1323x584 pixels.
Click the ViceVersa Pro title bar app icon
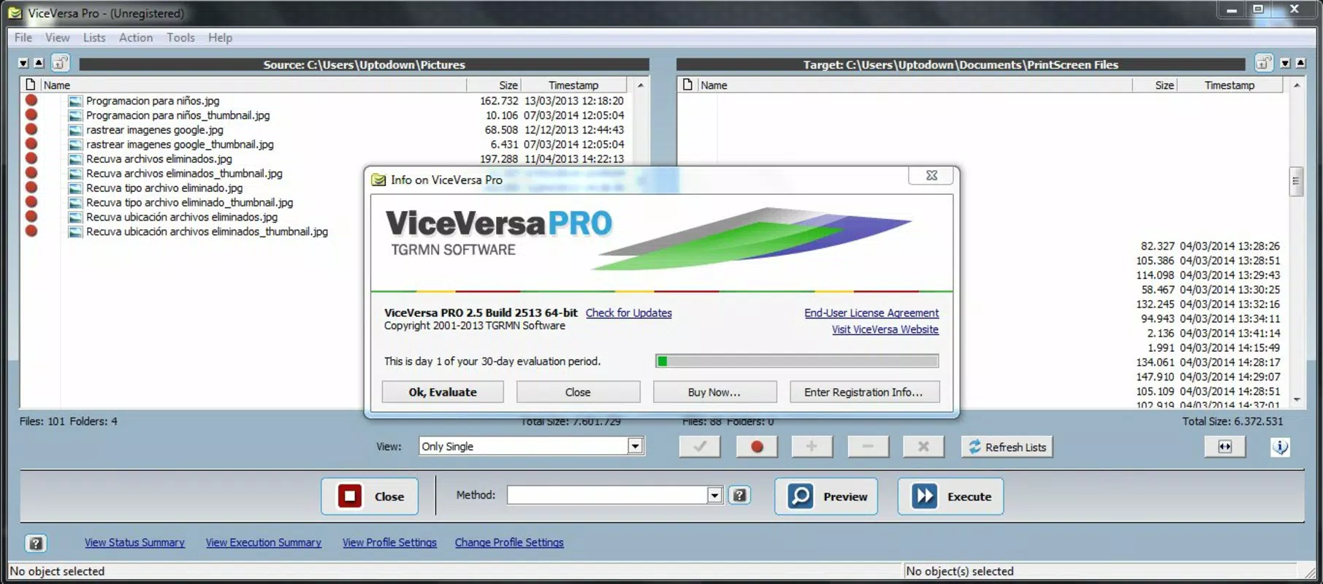15,13
